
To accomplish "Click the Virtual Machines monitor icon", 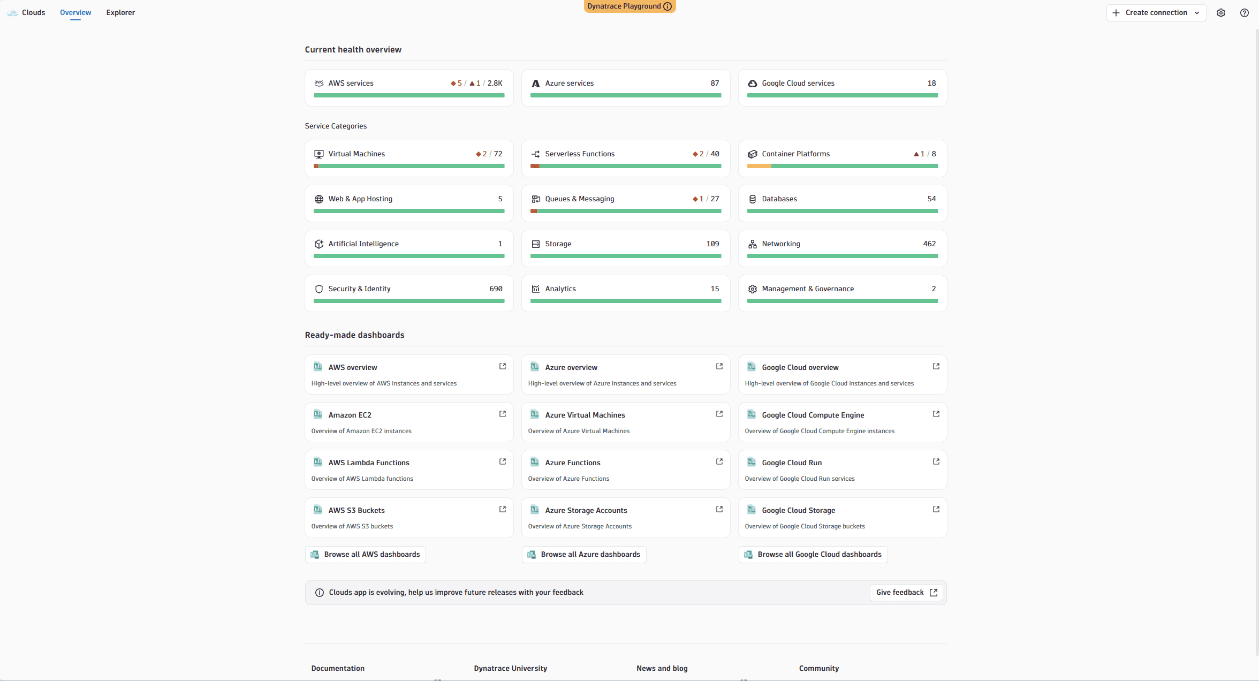I will pyautogui.click(x=319, y=154).
